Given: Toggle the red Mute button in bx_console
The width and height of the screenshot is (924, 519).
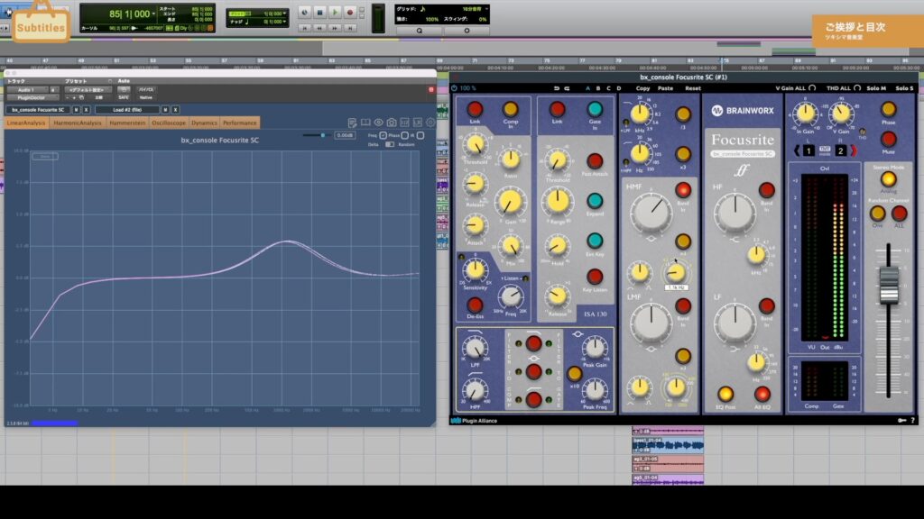Looking at the screenshot, I should pyautogui.click(x=888, y=140).
